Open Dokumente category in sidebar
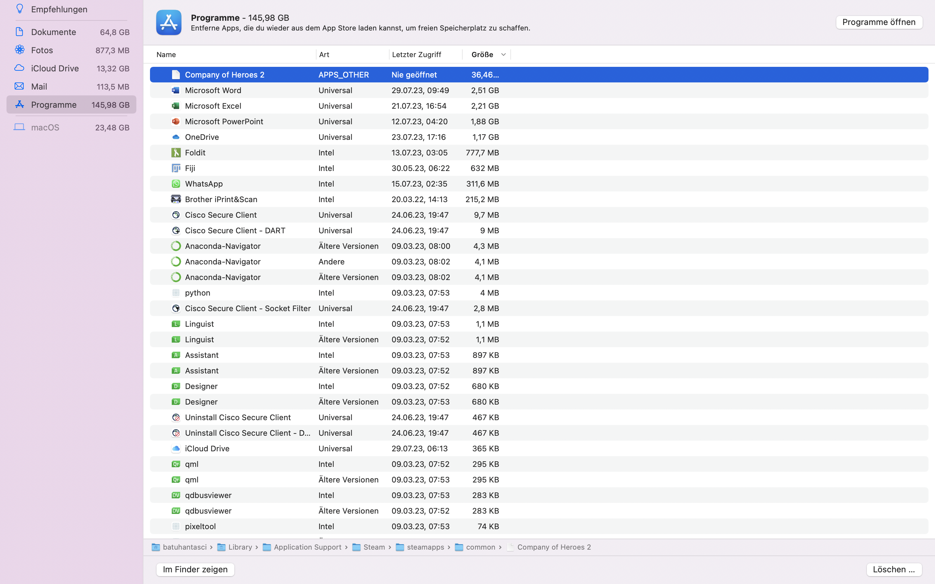 (53, 32)
